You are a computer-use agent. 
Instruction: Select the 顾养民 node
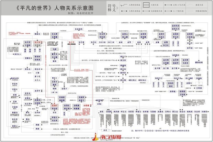point(123,73)
